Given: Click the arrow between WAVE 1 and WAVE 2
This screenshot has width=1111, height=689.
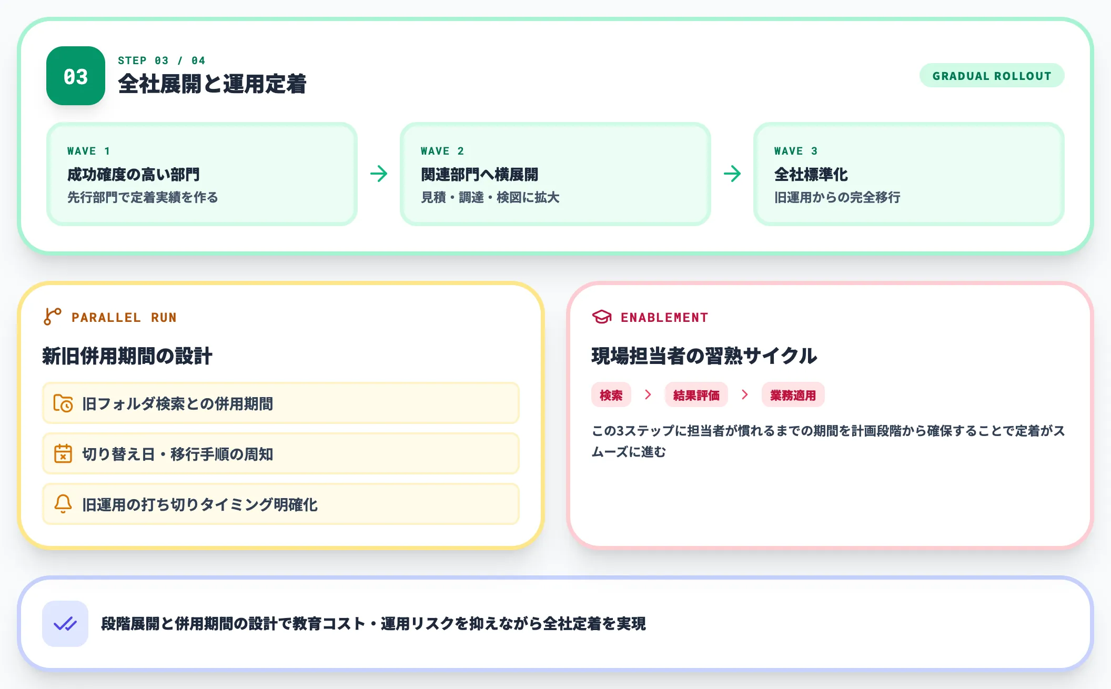Looking at the screenshot, I should coord(379,174).
